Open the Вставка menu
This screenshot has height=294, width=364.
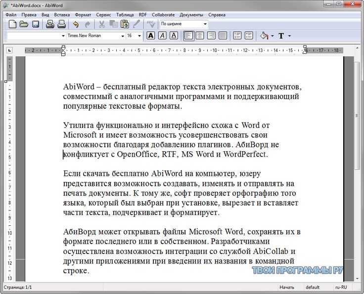click(x=62, y=15)
